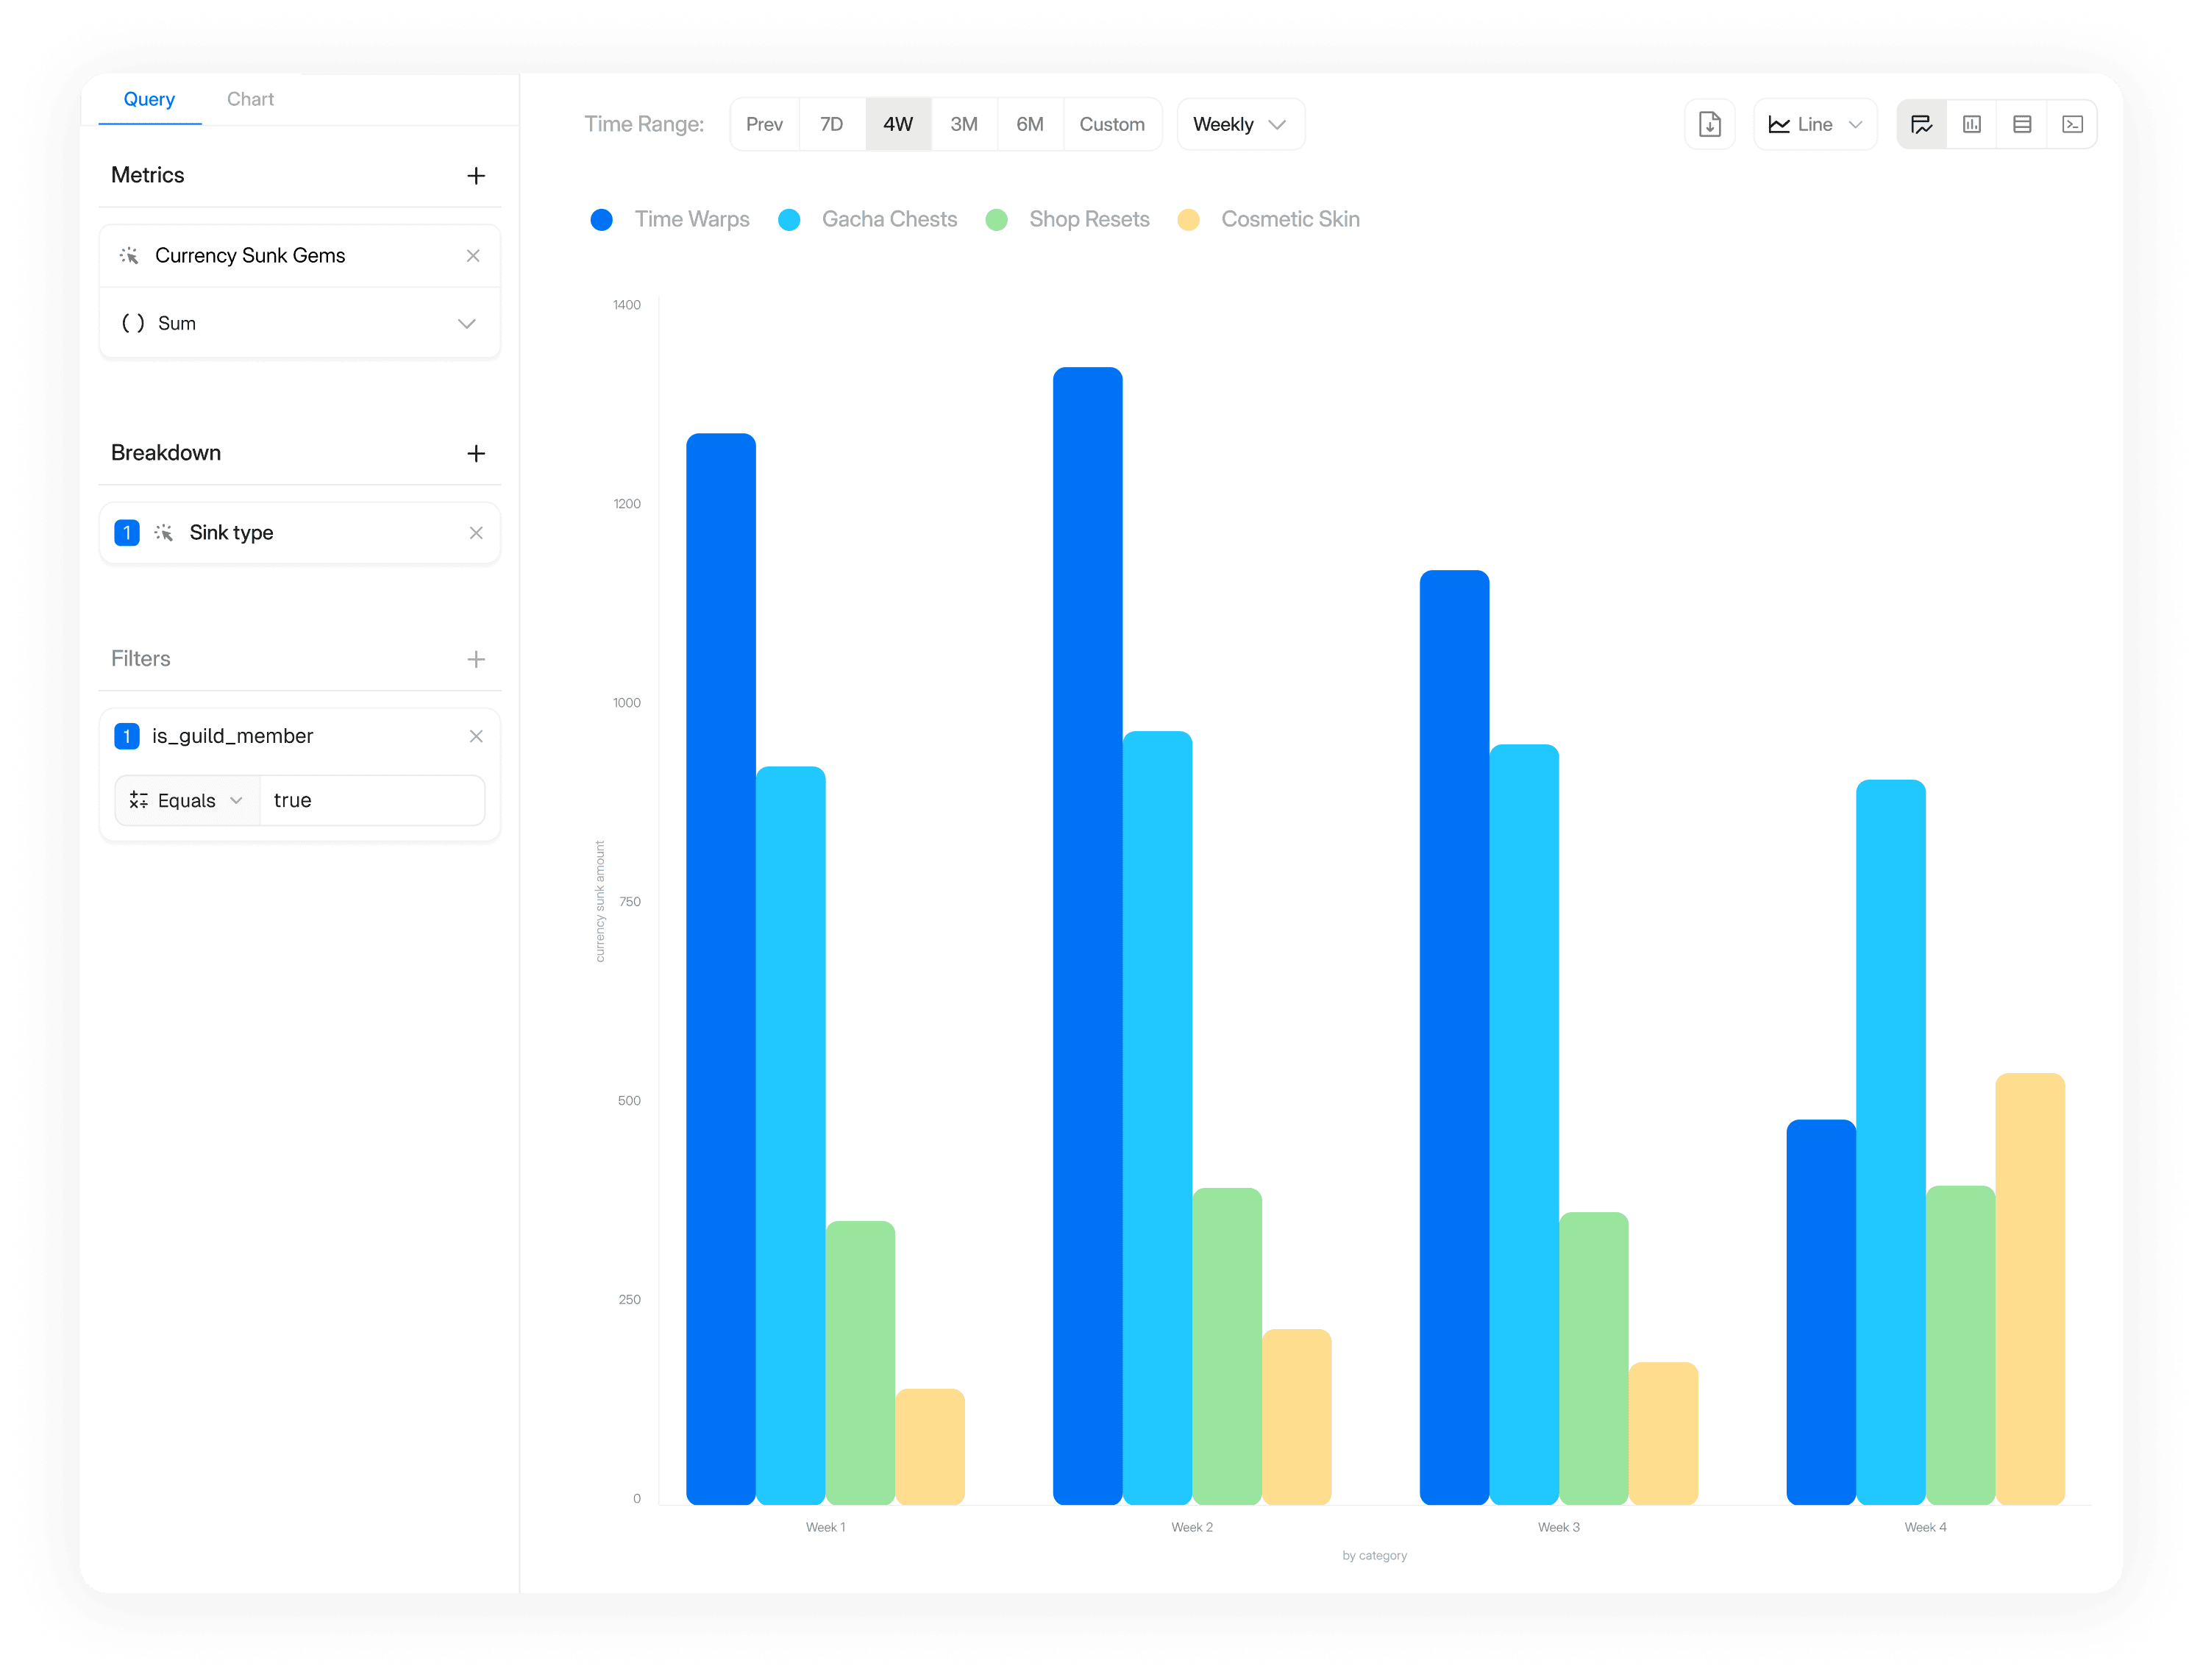Toggle Cosmetic Skin series in legend
The image size is (2203, 1680).
coord(1269,219)
